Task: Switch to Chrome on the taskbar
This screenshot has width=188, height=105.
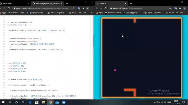Action: tap(50, 102)
